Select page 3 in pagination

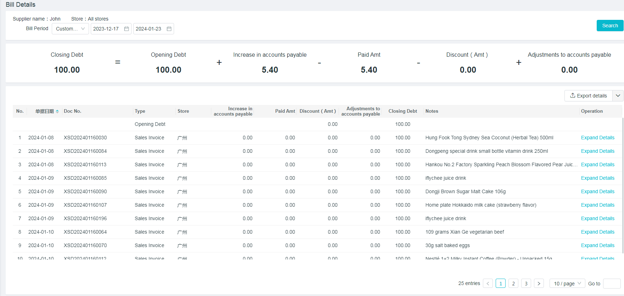click(x=526, y=284)
